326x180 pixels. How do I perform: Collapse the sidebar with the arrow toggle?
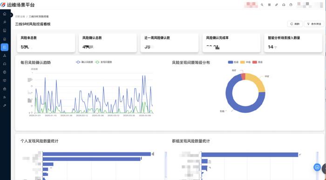click(11, 15)
